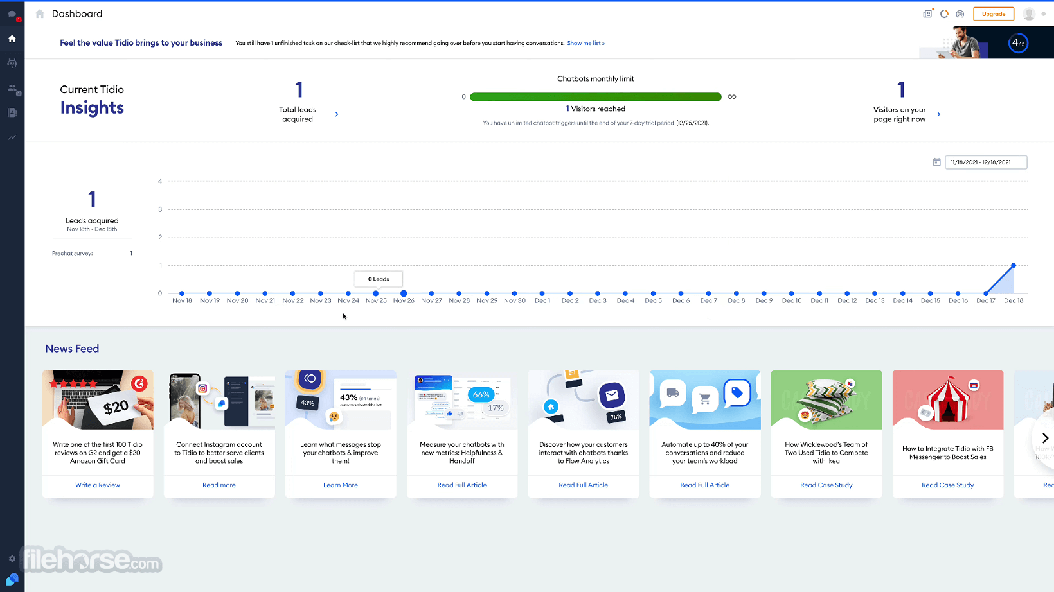Click the 'Write a Review' link
This screenshot has width=1054, height=592.
point(98,485)
